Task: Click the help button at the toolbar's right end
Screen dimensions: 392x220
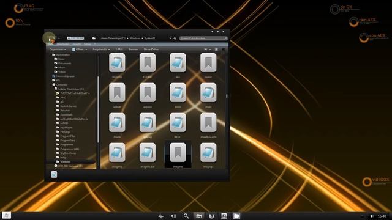Action: (224, 50)
